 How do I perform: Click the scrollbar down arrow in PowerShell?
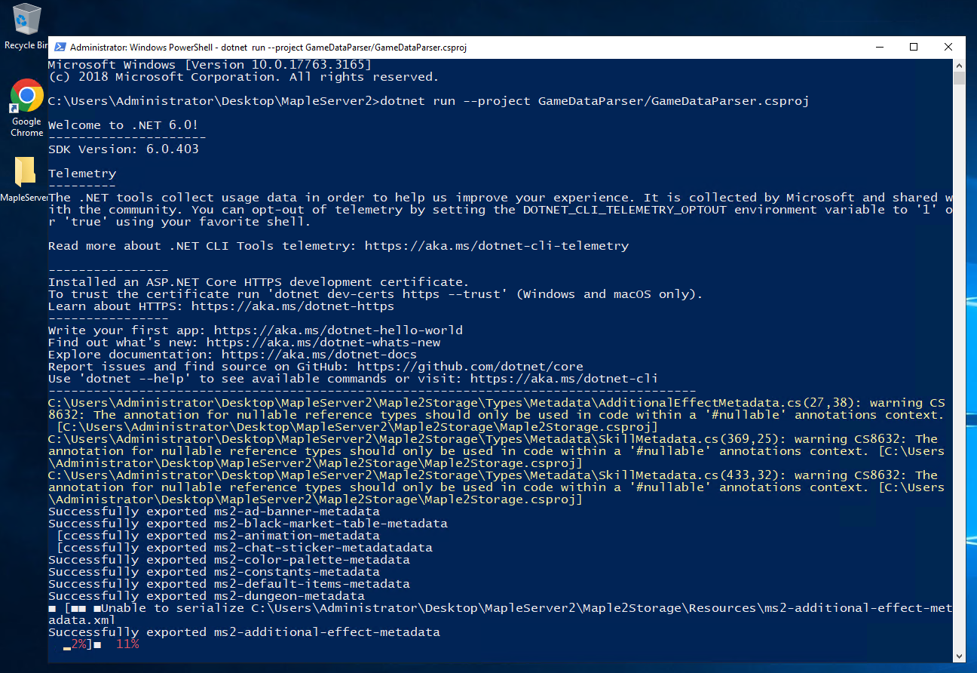click(959, 656)
